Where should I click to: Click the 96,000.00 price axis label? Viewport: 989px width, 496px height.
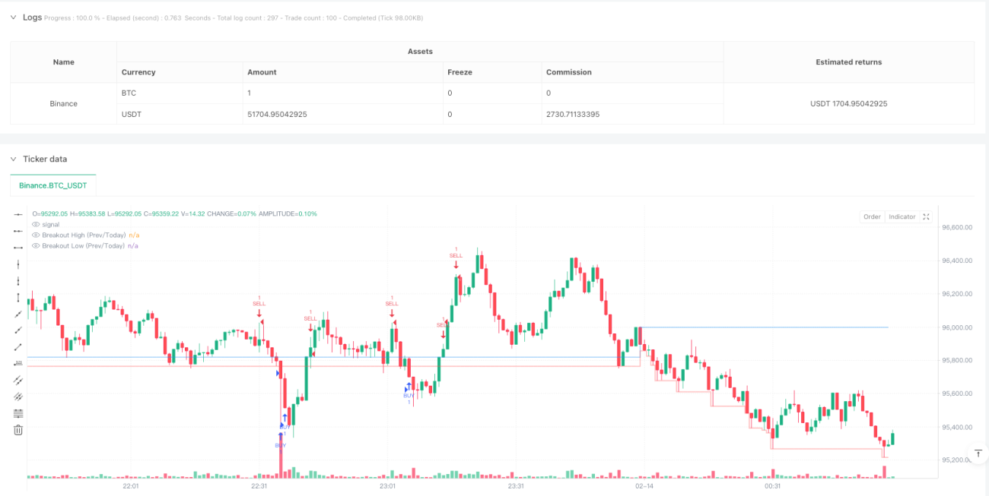coord(957,327)
